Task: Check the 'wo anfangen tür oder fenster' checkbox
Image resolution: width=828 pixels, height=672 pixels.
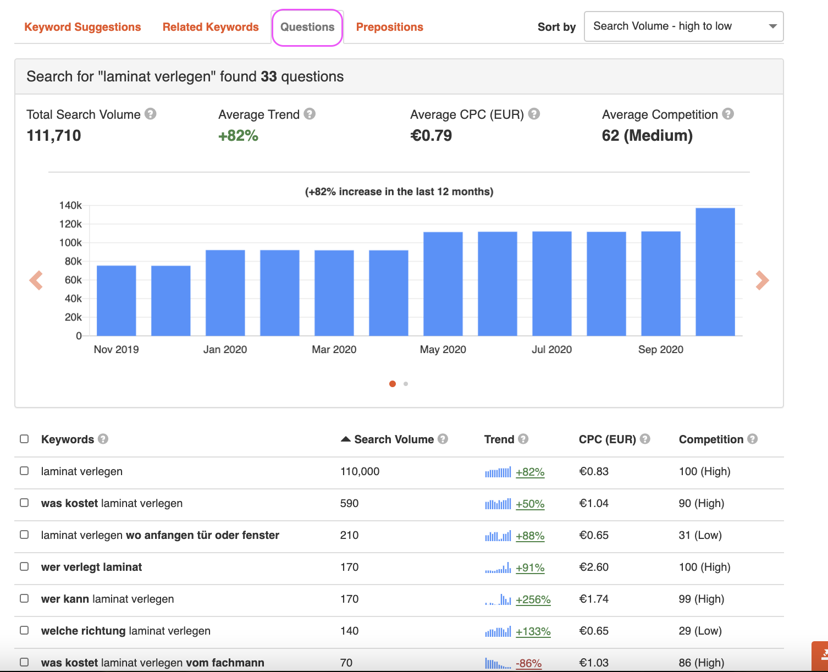Action: click(24, 535)
